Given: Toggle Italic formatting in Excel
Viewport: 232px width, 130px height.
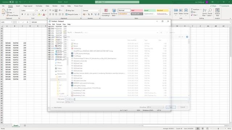Looking at the screenshot, I should [x=25, y=14].
